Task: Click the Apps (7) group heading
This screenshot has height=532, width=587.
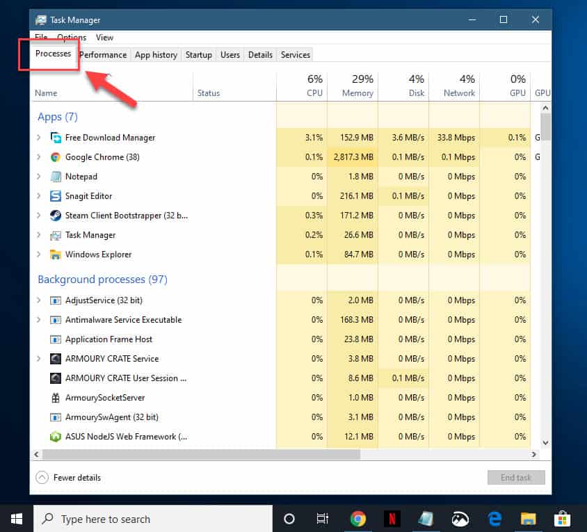Action: (58, 117)
